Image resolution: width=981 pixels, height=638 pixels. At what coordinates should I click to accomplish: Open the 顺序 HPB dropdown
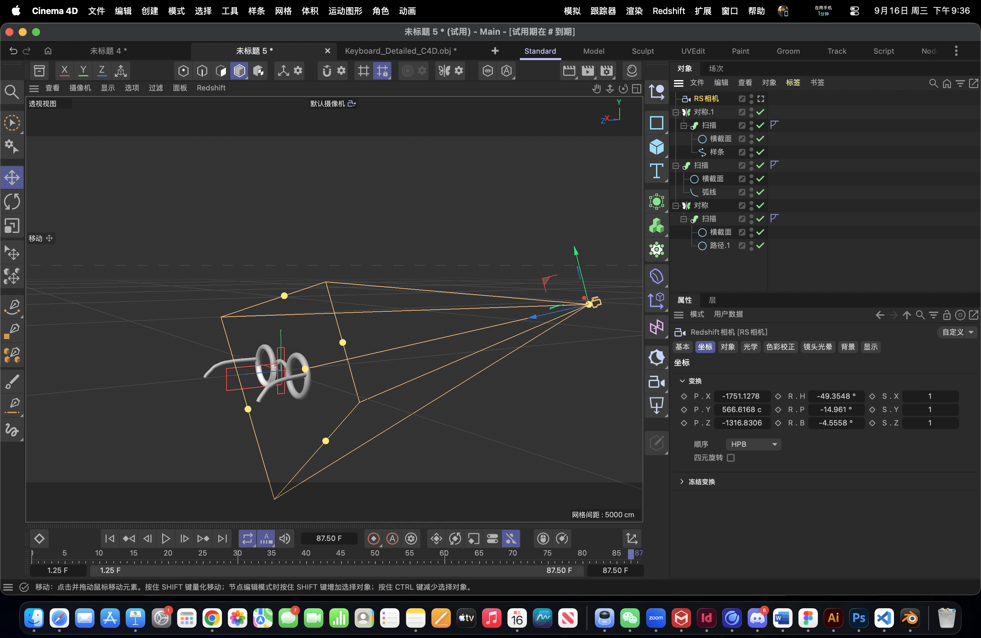753,444
